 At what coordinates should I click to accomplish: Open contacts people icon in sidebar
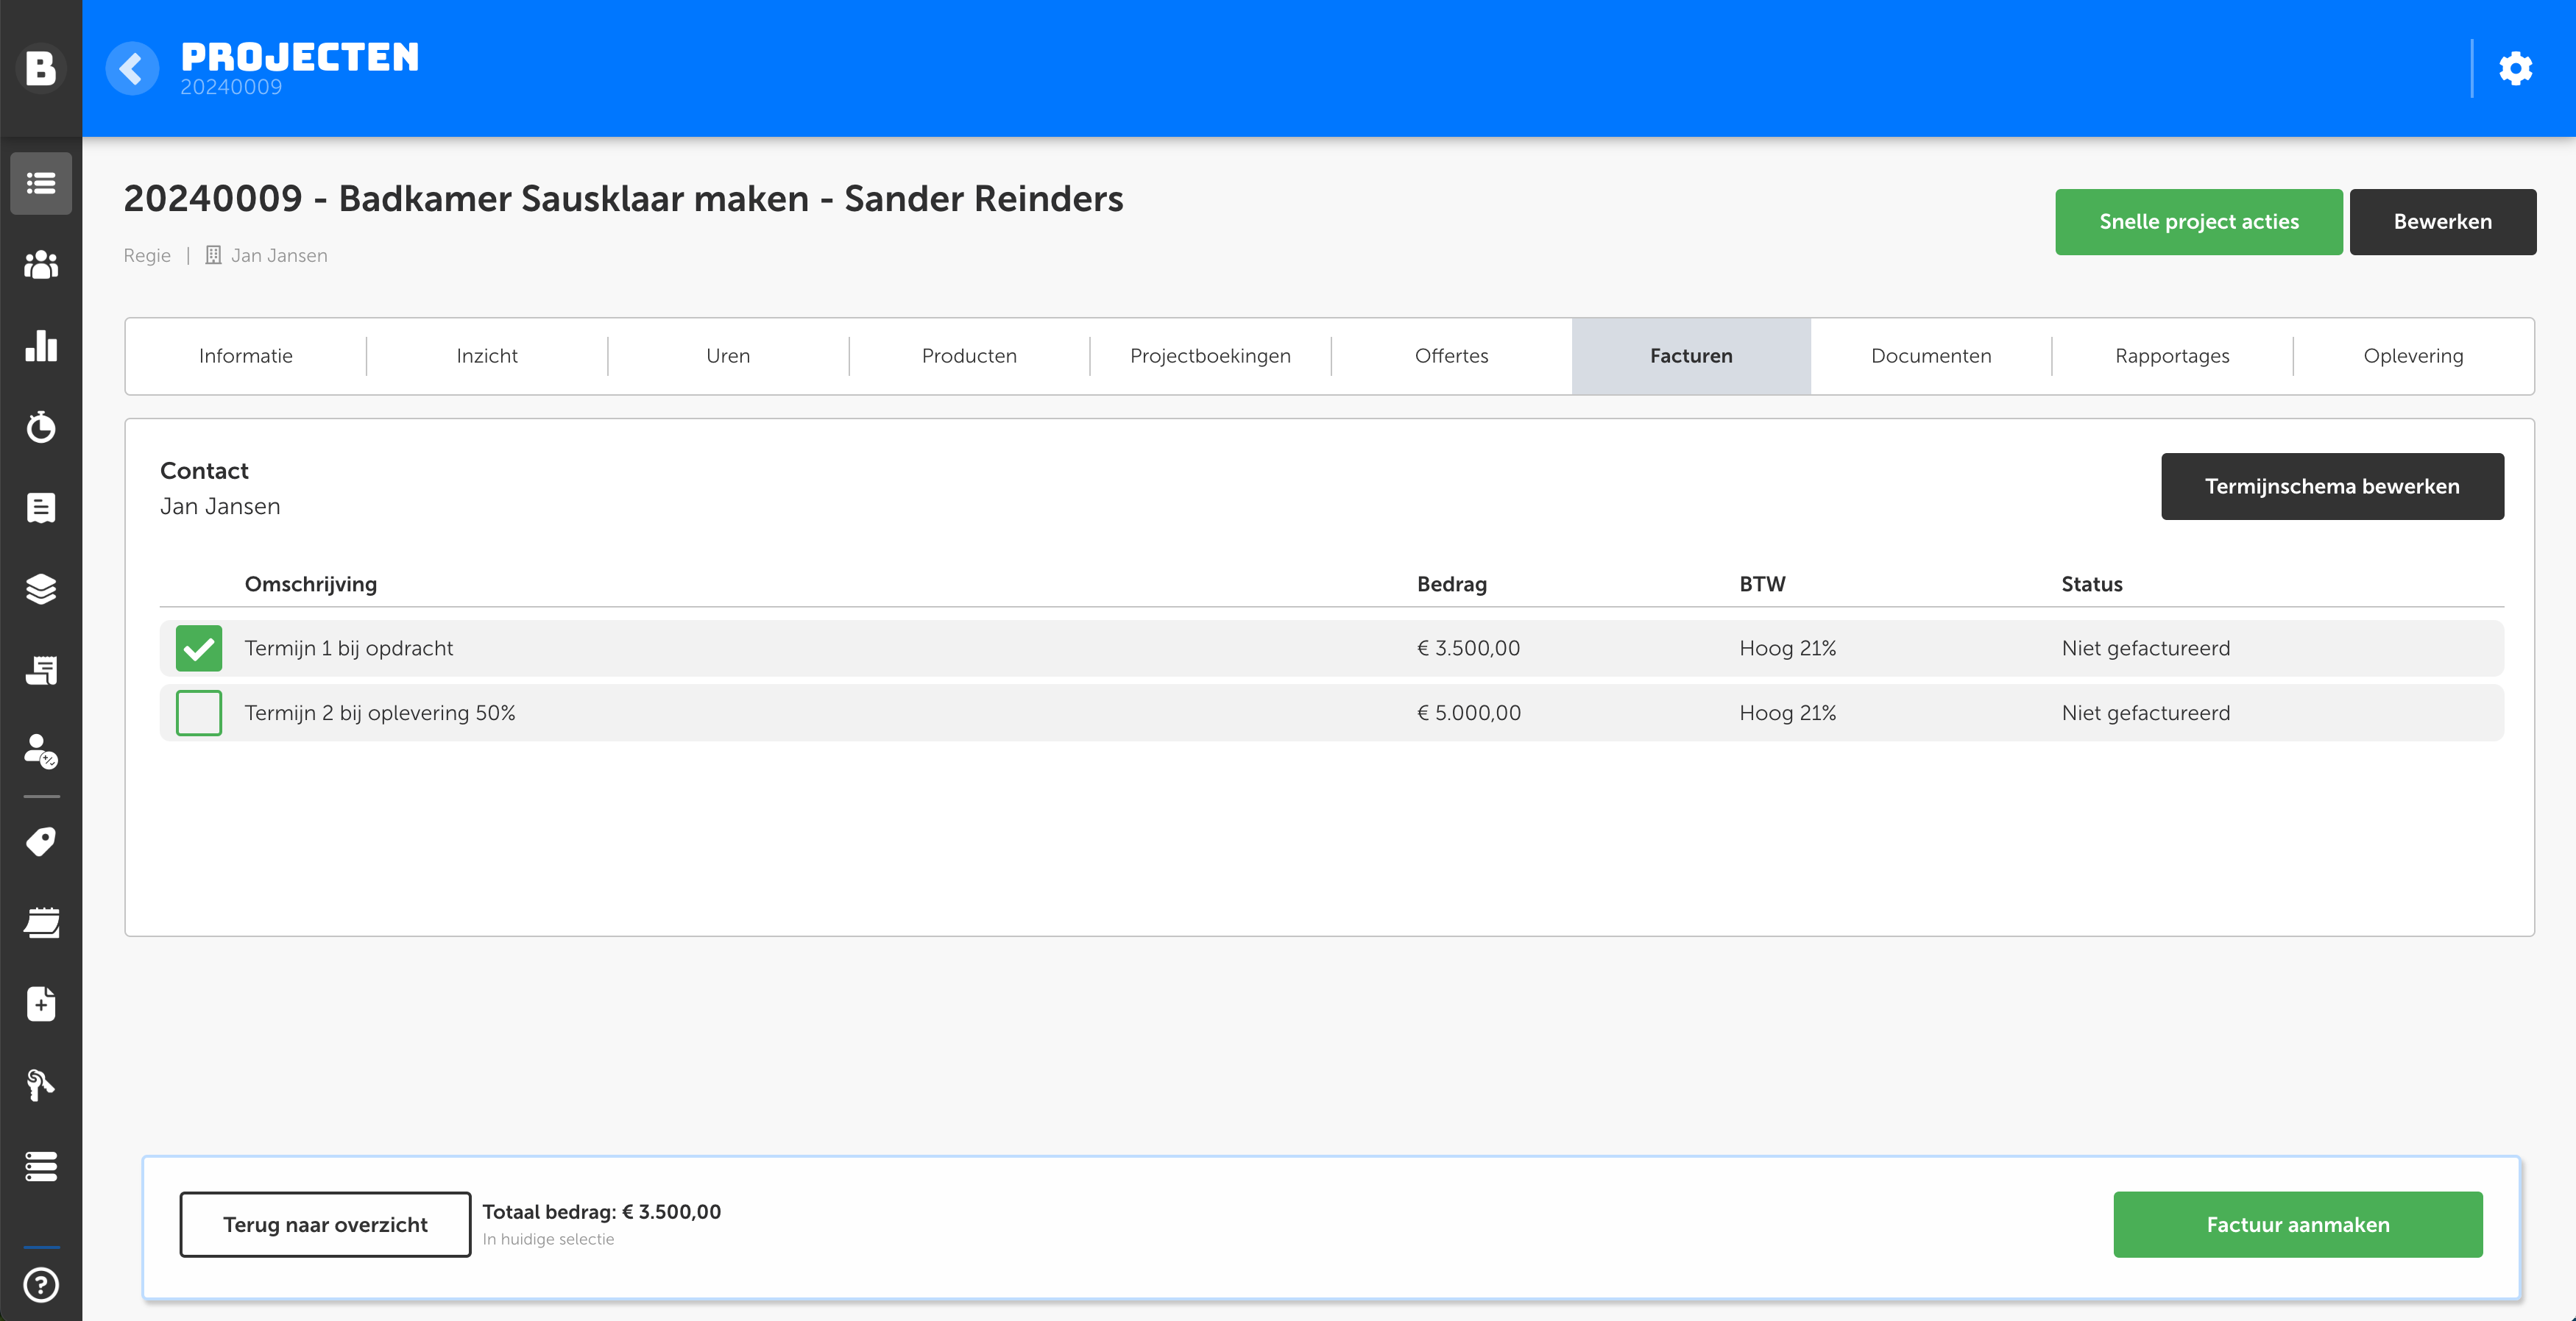pyautogui.click(x=41, y=265)
